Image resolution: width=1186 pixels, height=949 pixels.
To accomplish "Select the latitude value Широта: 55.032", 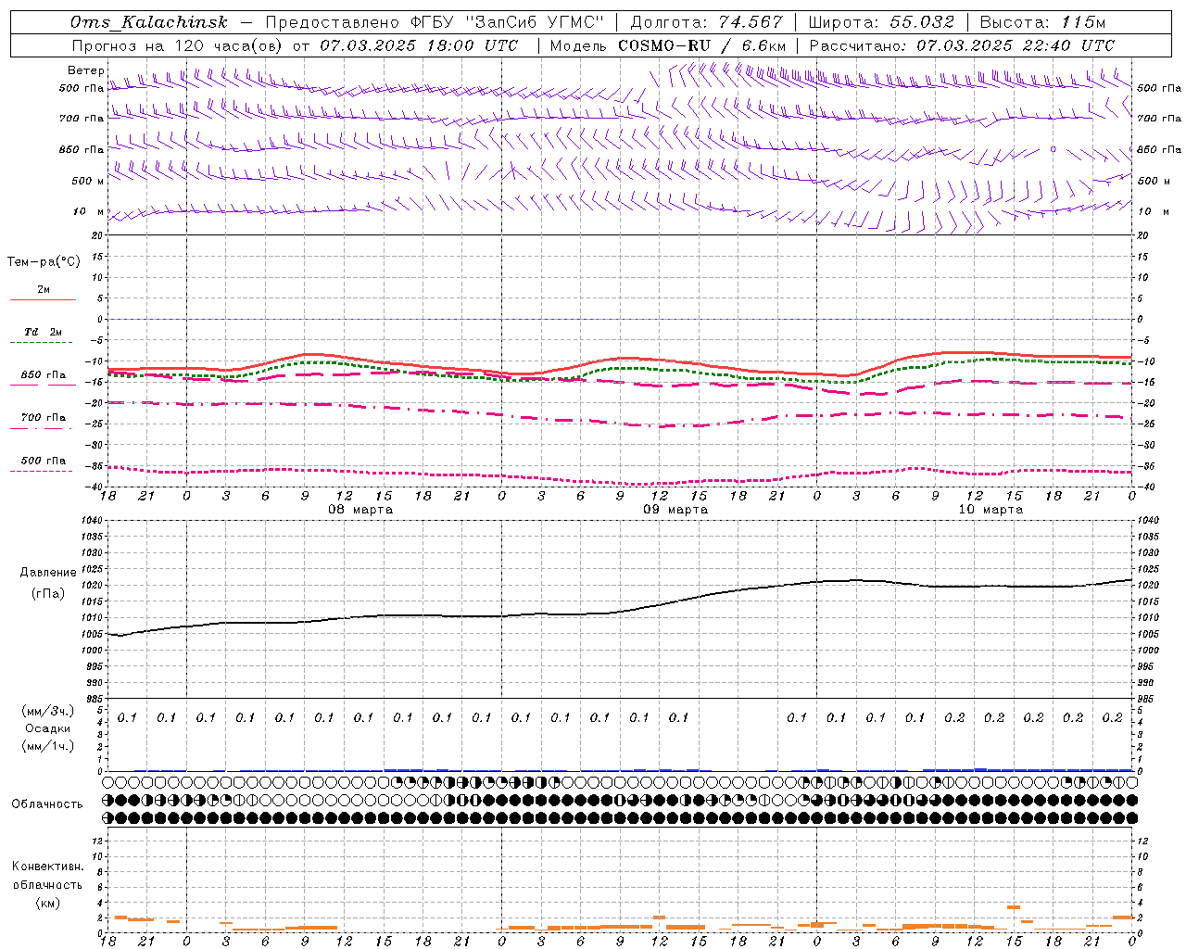I will (881, 22).
